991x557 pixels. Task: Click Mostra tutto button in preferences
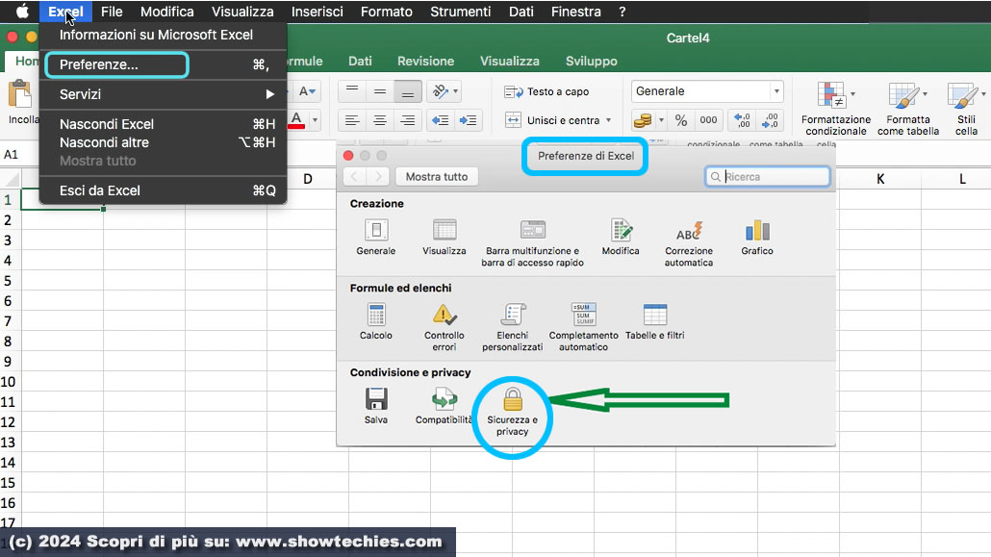[437, 176]
